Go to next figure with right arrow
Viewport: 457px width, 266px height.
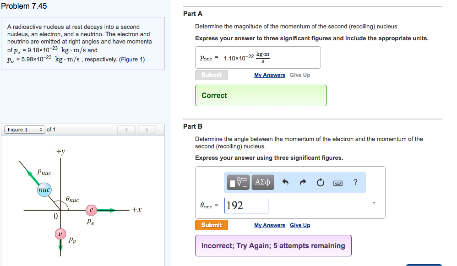tap(147, 130)
